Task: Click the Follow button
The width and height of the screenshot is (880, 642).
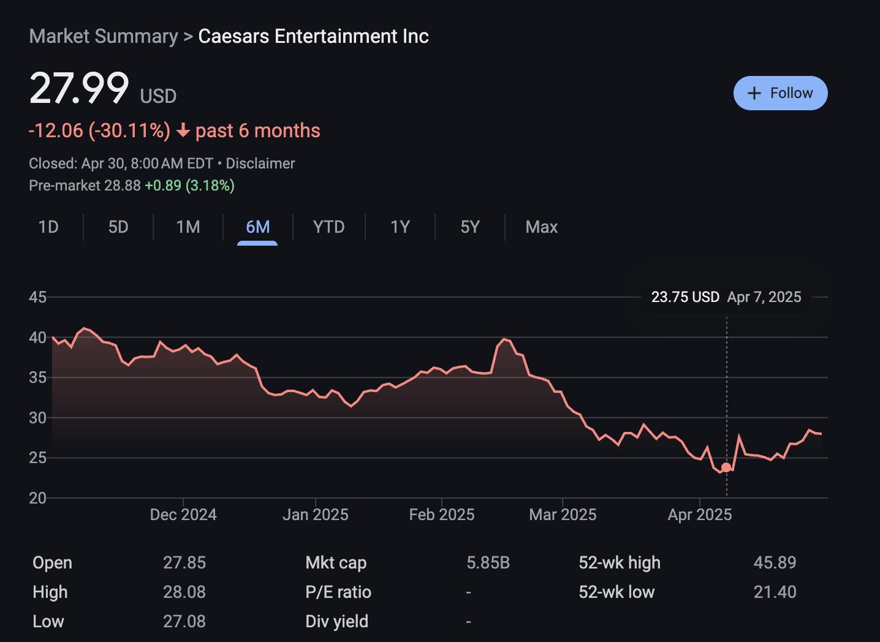Action: pyautogui.click(x=780, y=93)
